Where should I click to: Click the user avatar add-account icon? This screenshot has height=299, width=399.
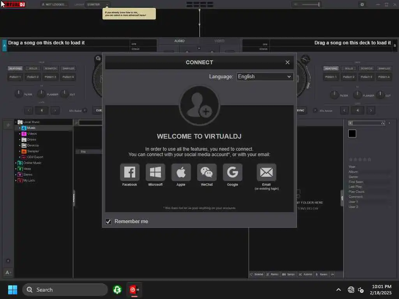pos(199,106)
